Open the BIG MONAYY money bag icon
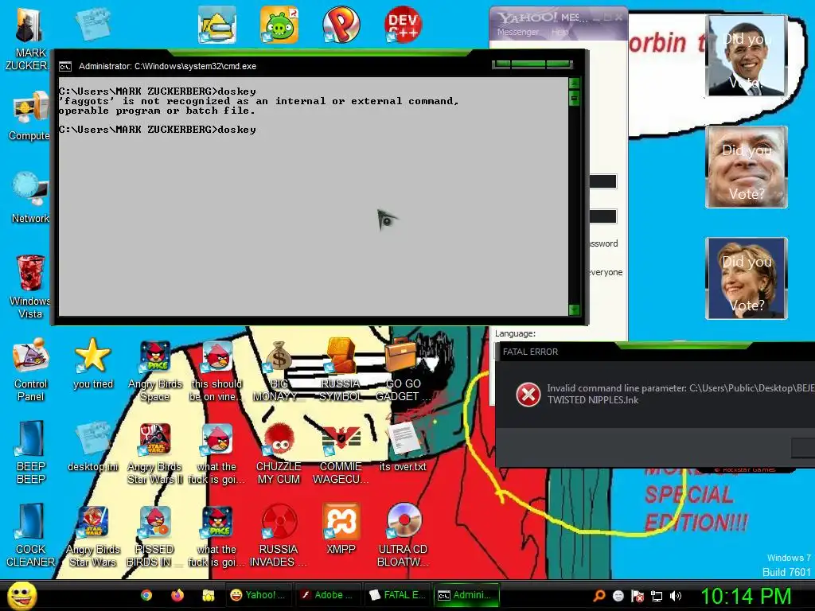Image resolution: width=815 pixels, height=611 pixels. point(279,369)
